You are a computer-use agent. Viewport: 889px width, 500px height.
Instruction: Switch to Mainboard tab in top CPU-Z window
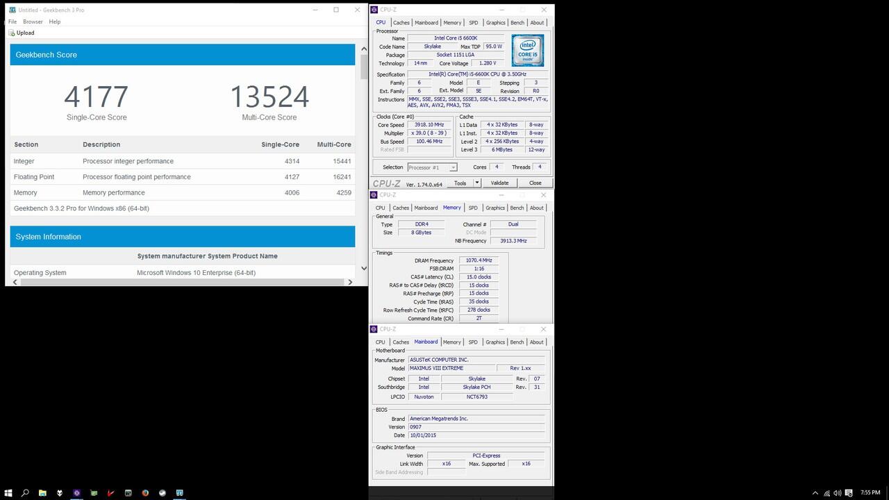point(426,22)
